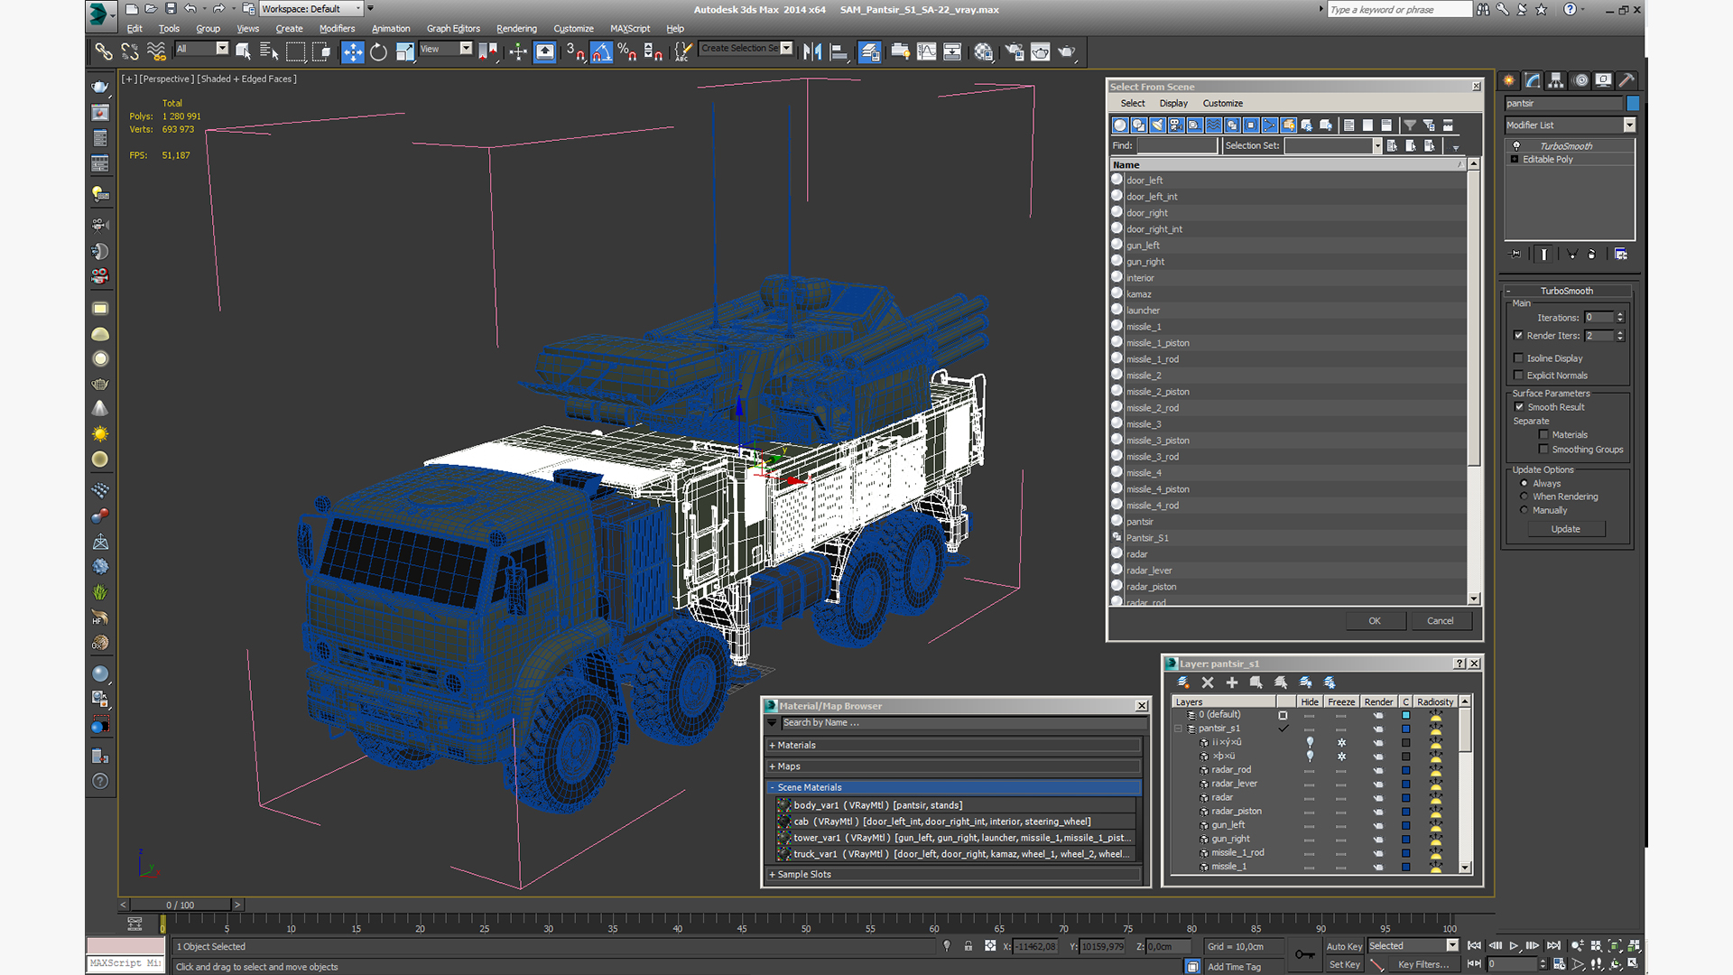Open the Display menu in Select From Scene
Viewport: 1733px width, 975px height.
1173,103
